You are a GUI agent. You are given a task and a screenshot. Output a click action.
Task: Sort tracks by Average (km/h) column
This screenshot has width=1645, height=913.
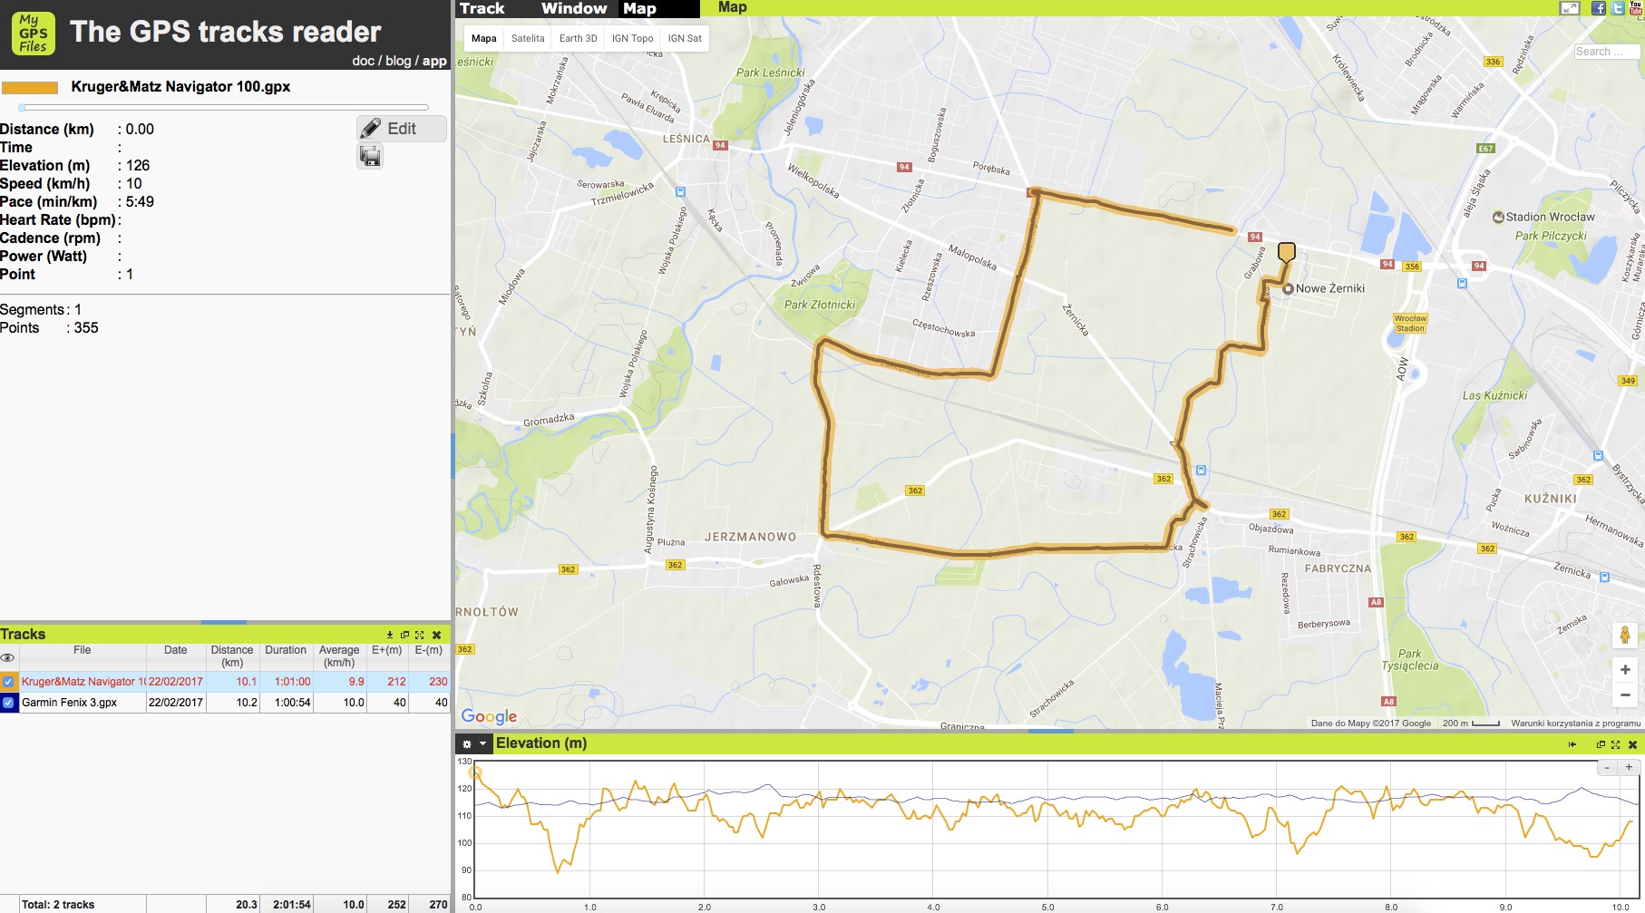pos(339,656)
